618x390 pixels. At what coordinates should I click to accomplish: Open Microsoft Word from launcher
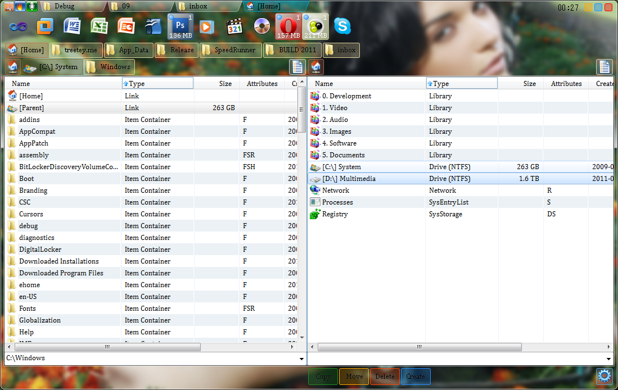(73, 26)
